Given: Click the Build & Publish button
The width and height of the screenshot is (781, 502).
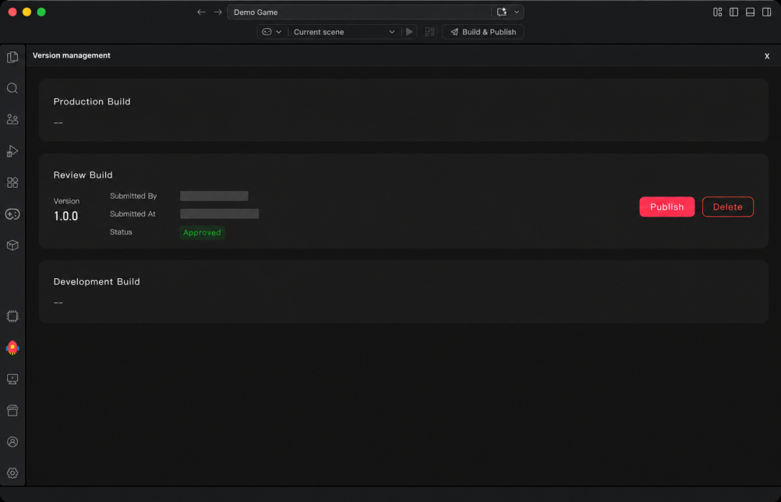Looking at the screenshot, I should (x=483, y=32).
